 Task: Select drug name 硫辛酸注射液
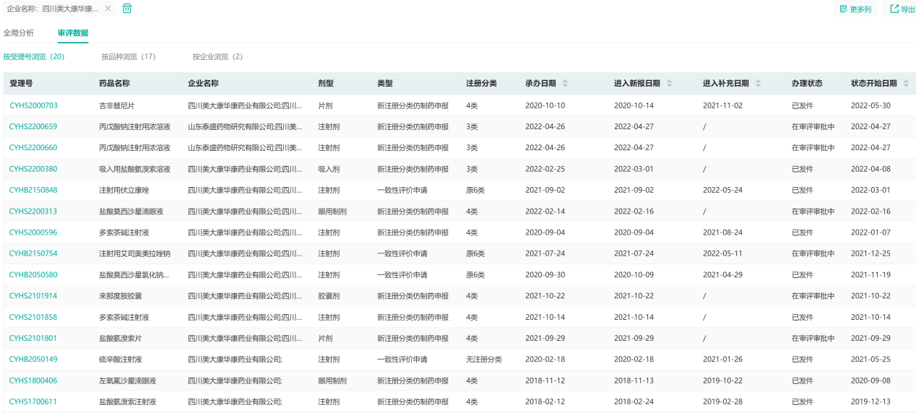[x=121, y=360]
